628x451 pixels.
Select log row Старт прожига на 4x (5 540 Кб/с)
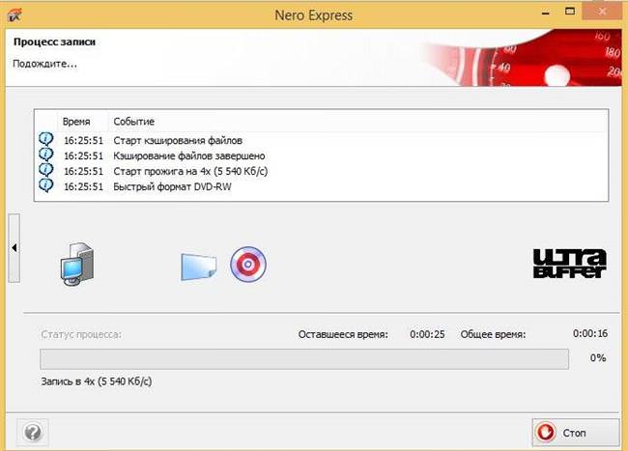321,171
